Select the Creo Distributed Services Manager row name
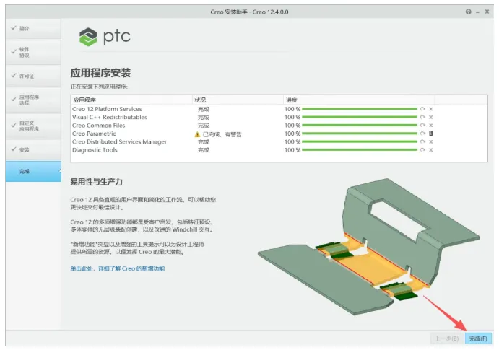Screen dimensions: 499x350 pyautogui.click(x=119, y=141)
